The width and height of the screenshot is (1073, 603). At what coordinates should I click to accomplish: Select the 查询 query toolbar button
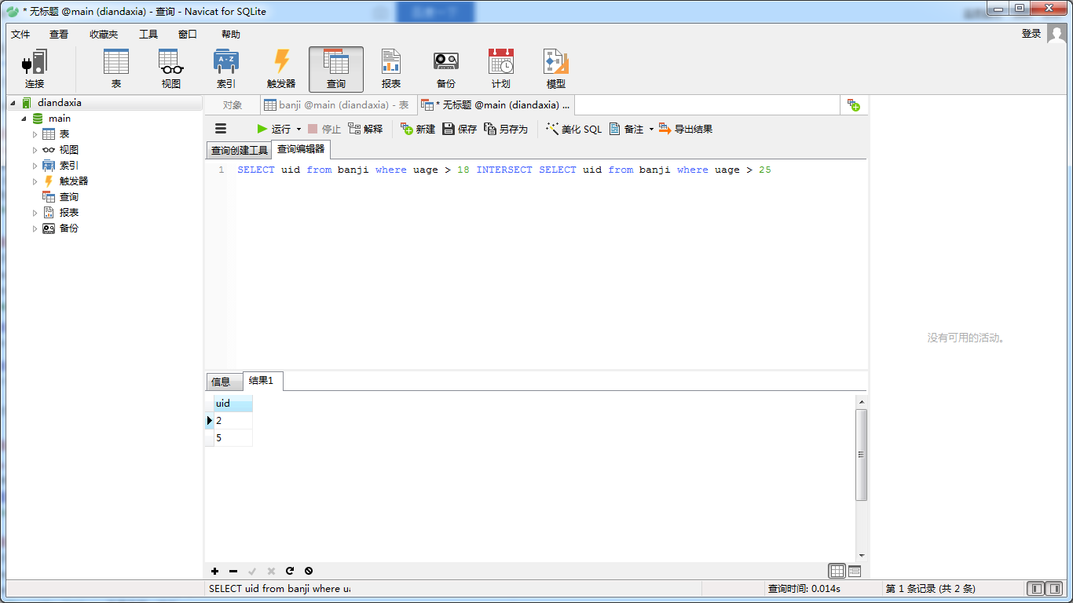pyautogui.click(x=336, y=69)
